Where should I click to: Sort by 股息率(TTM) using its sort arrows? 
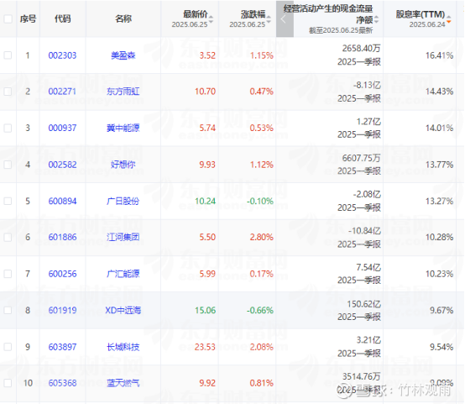tap(449, 19)
